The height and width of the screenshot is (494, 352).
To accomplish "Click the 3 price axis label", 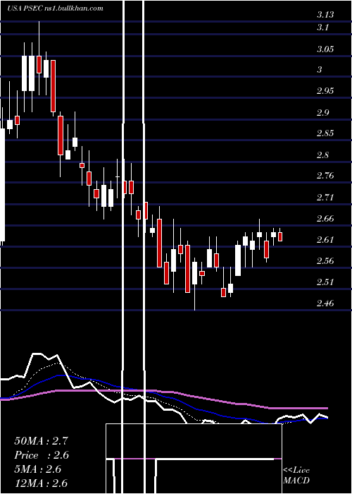I will click(320, 70).
